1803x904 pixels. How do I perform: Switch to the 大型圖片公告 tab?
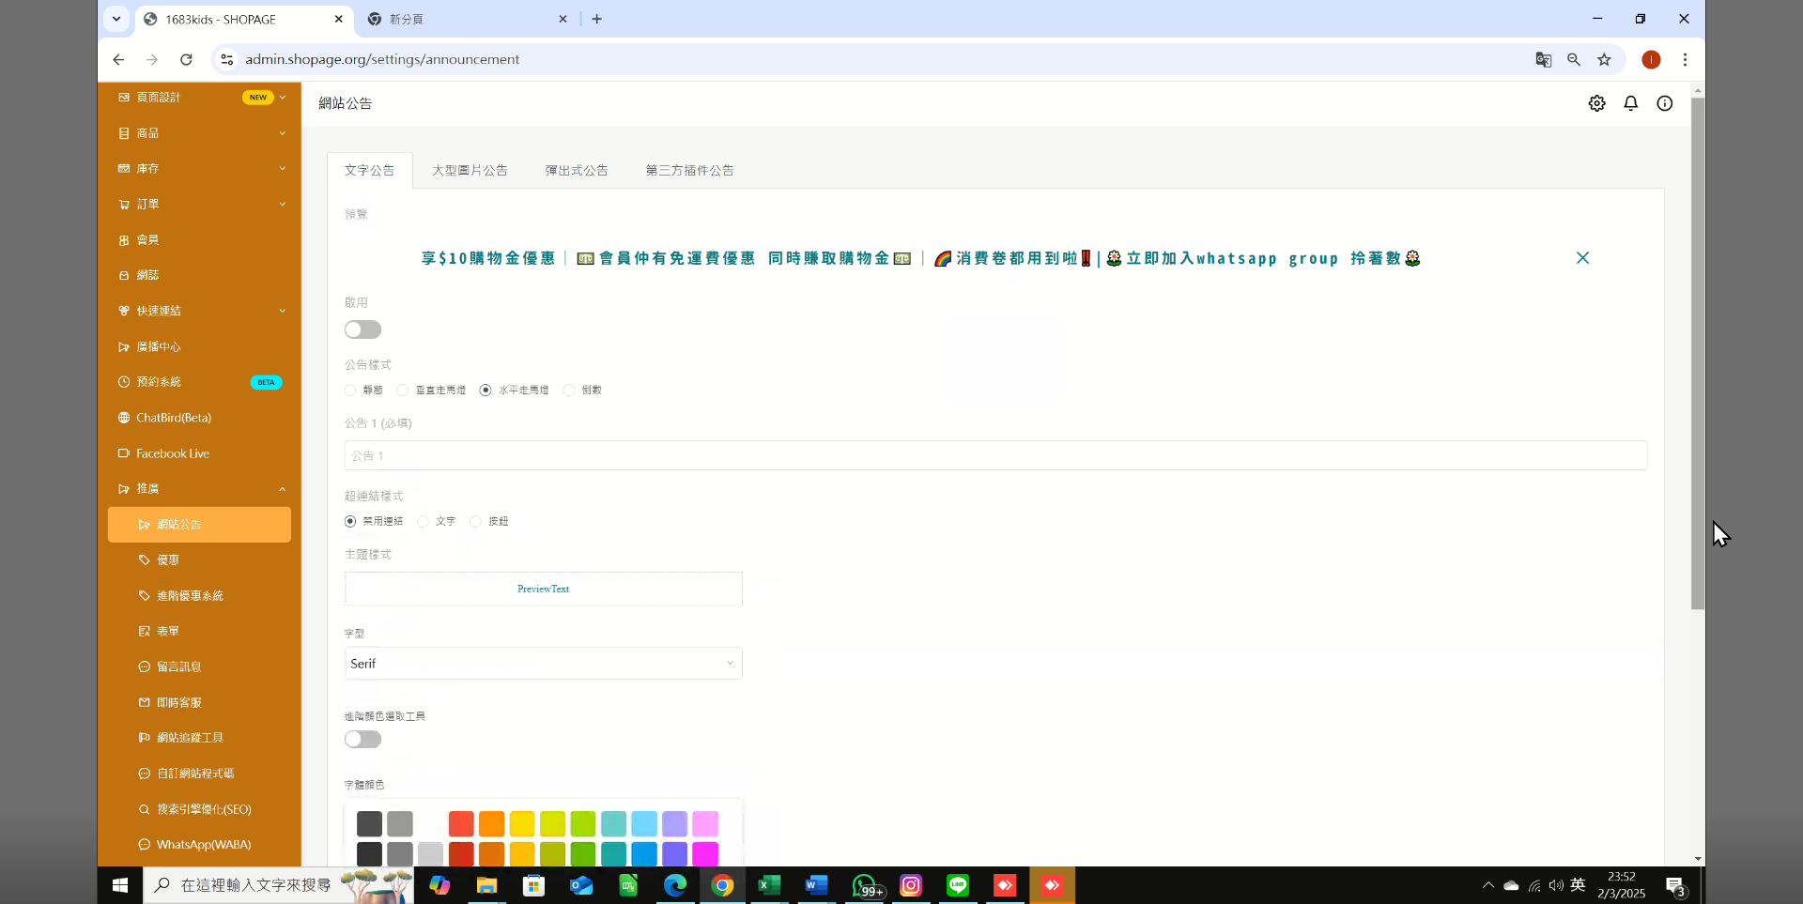click(470, 170)
